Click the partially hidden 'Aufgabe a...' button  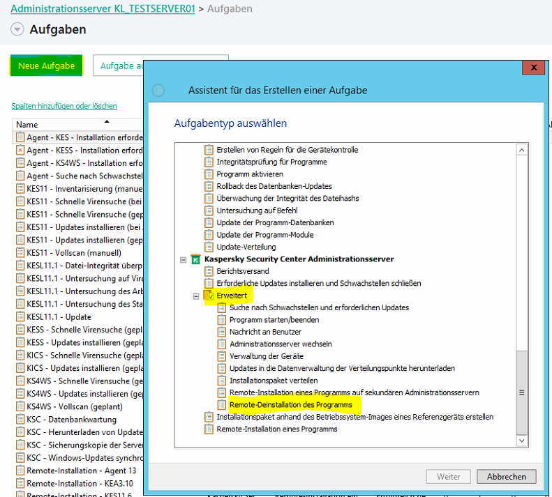click(x=119, y=66)
